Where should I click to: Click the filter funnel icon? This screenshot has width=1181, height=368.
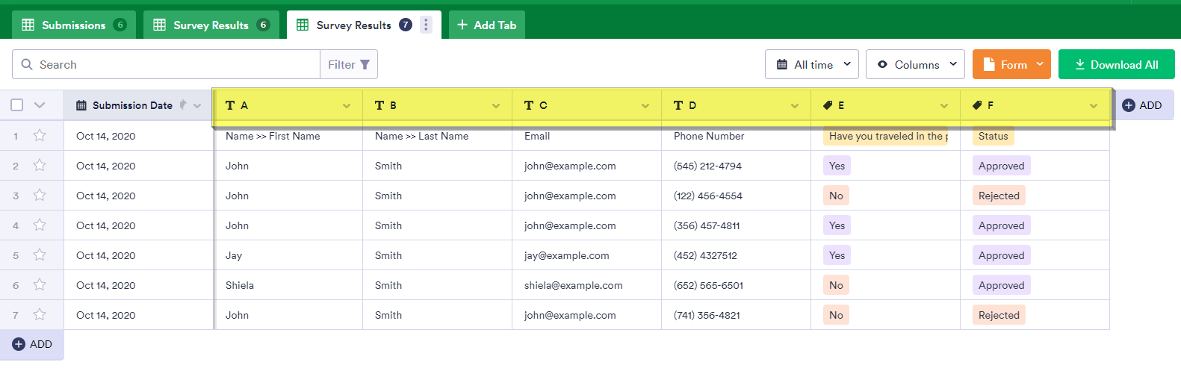coord(365,65)
